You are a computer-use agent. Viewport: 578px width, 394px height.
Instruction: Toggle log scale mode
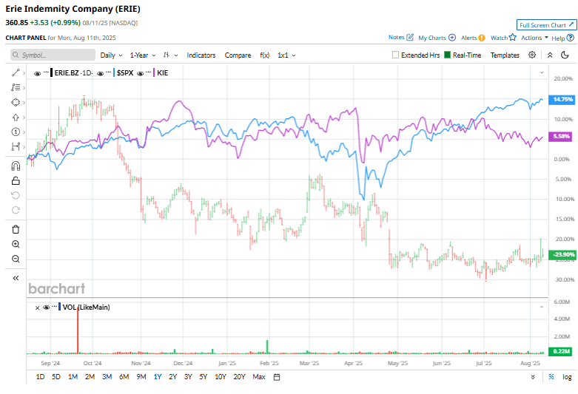tap(567, 377)
